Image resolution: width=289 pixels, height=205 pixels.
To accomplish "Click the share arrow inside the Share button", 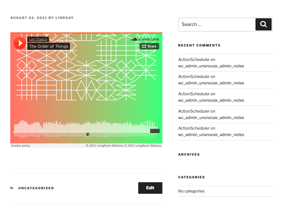I will (x=144, y=46).
